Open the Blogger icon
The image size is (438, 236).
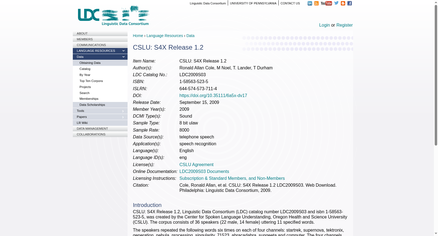pyautogui.click(x=343, y=3)
